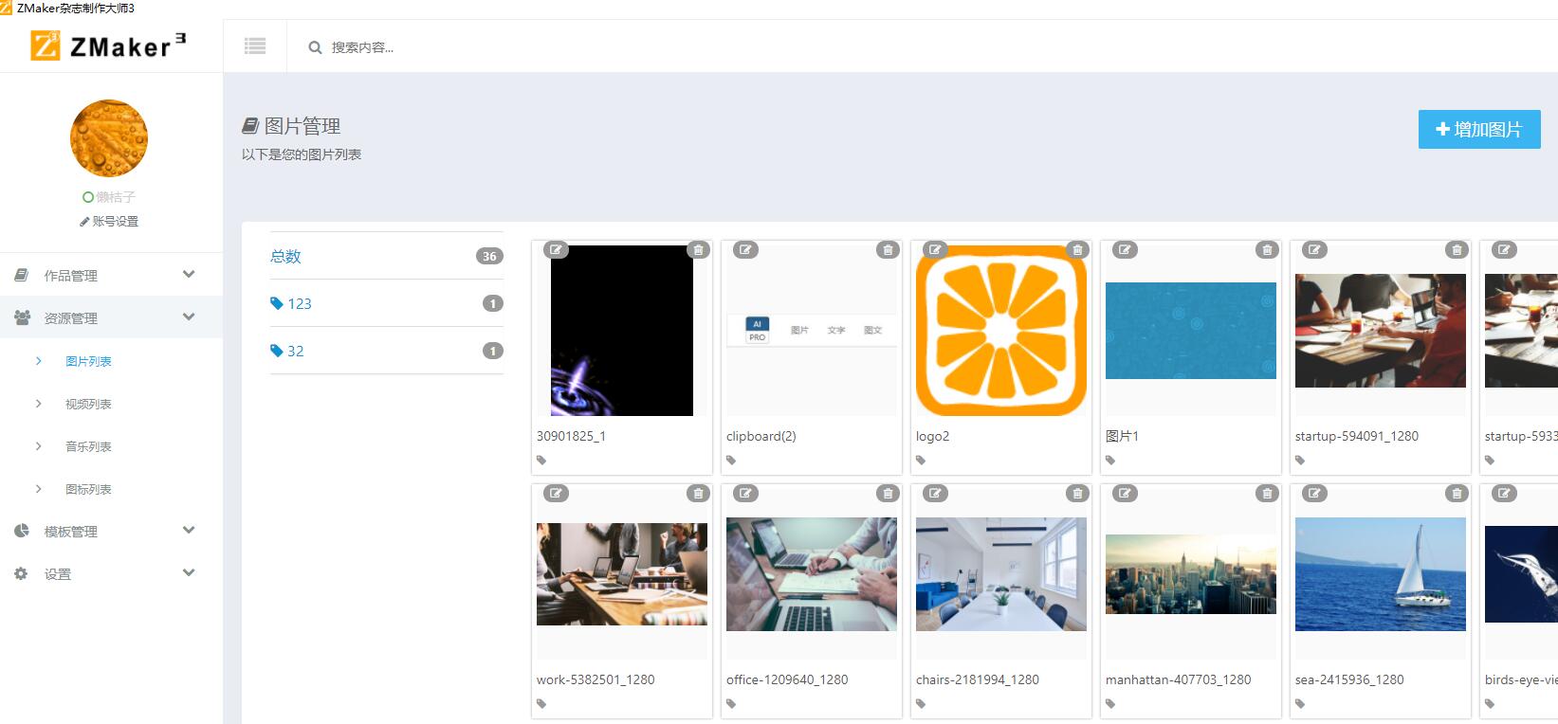Viewport: 1558px width, 724px height.
Task: Click trash icon on work-5382501_1280 image
Action: pos(698,494)
